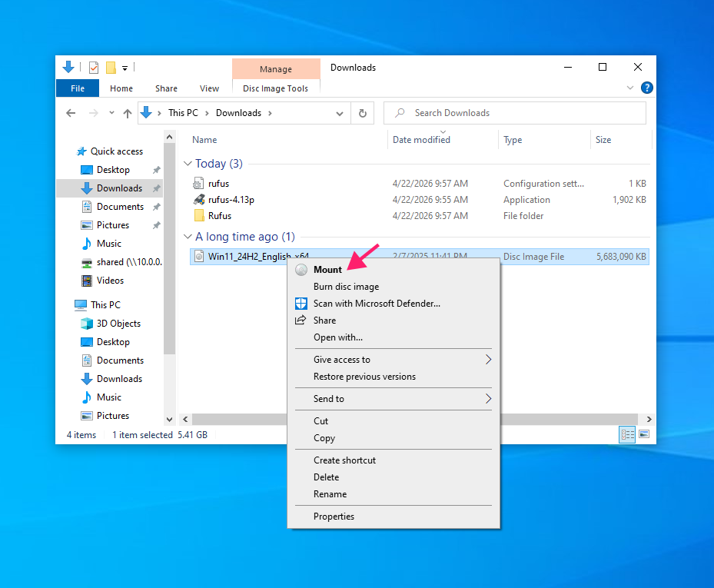Open the address bar history dropdown
The height and width of the screenshot is (588, 714).
[x=339, y=114]
